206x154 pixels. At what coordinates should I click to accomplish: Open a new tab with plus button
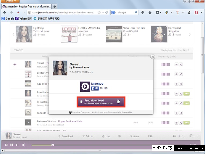(x=54, y=6)
